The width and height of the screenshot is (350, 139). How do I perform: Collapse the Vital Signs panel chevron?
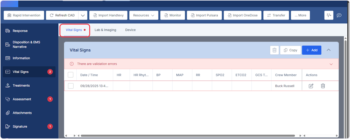[x=329, y=50]
